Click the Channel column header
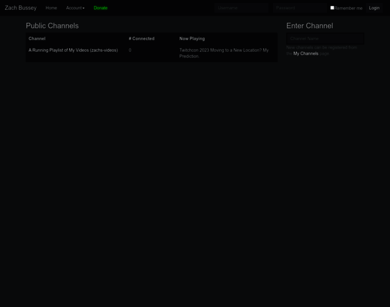 click(x=37, y=38)
